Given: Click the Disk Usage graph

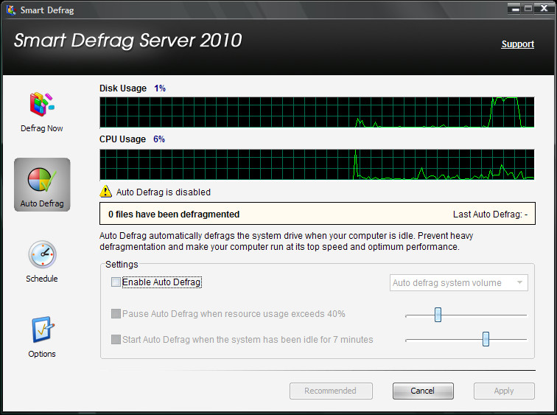Looking at the screenshot, I should [x=317, y=112].
